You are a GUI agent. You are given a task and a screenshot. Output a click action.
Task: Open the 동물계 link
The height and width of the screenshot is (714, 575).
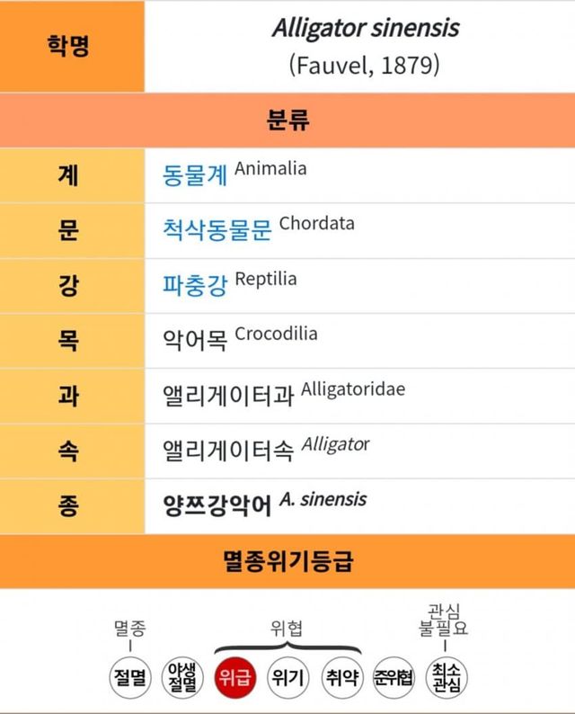[195, 174]
